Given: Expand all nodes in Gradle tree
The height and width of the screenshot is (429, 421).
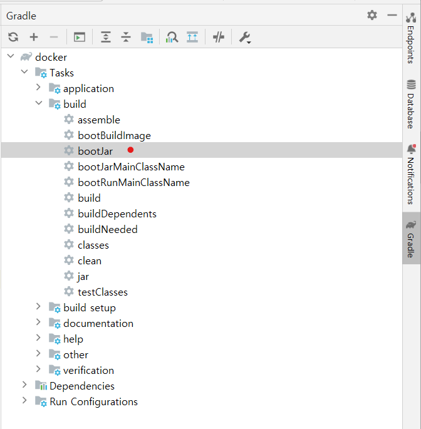Looking at the screenshot, I should click(x=106, y=37).
